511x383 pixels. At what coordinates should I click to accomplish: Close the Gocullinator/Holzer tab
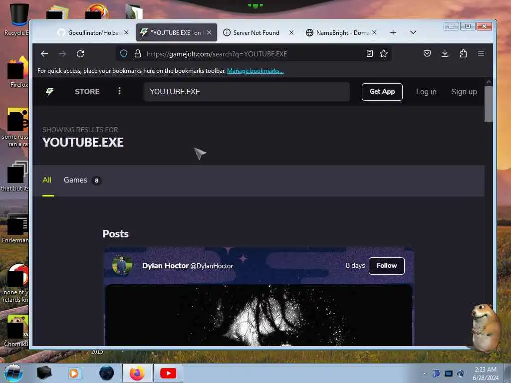(x=126, y=32)
